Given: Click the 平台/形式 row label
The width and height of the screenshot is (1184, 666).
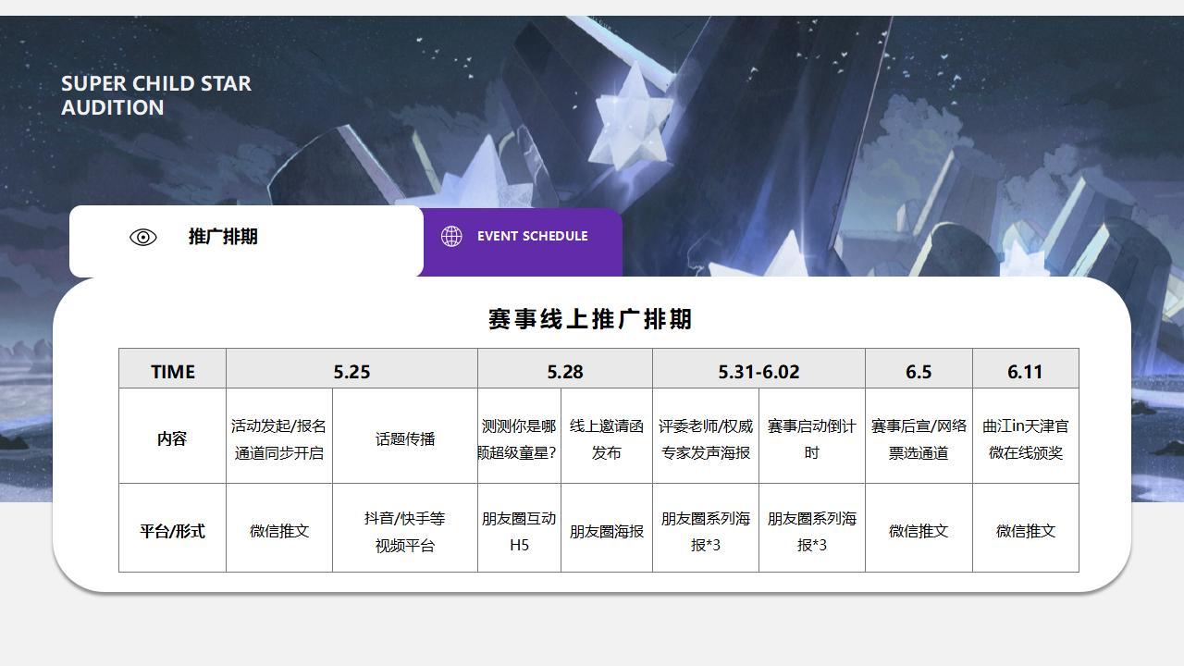Looking at the screenshot, I should pos(173,528).
